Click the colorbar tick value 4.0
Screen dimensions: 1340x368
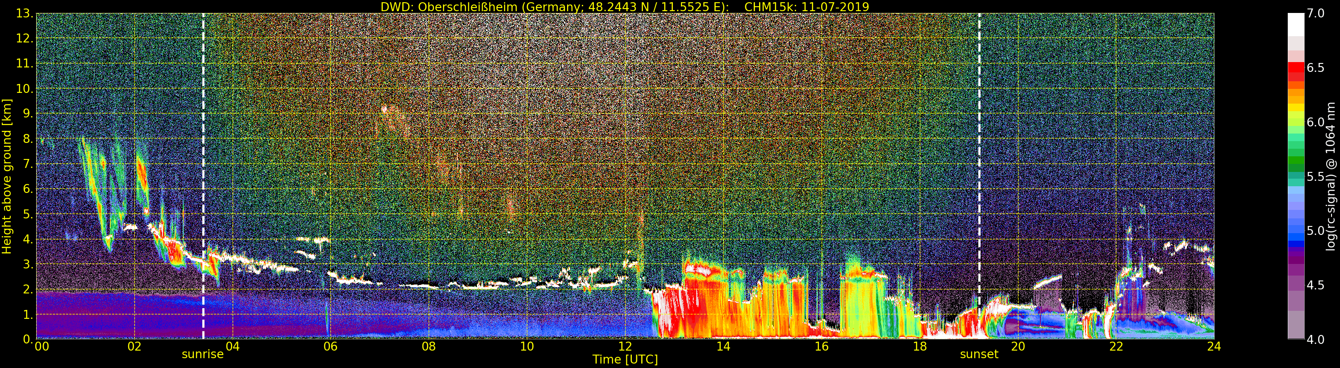click(x=1315, y=339)
